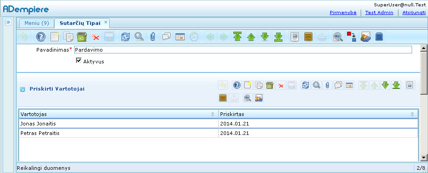Click the ADempiere logo

click(26, 10)
